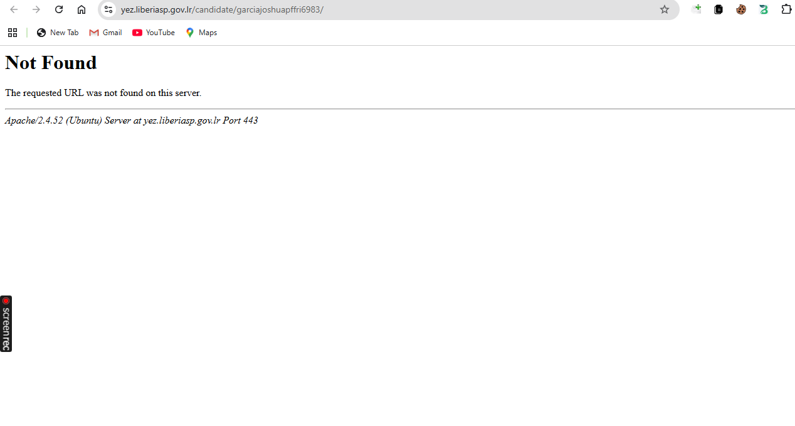This screenshot has height=426, width=795.
Task: Reload the Not Found page
Action: coord(59,9)
